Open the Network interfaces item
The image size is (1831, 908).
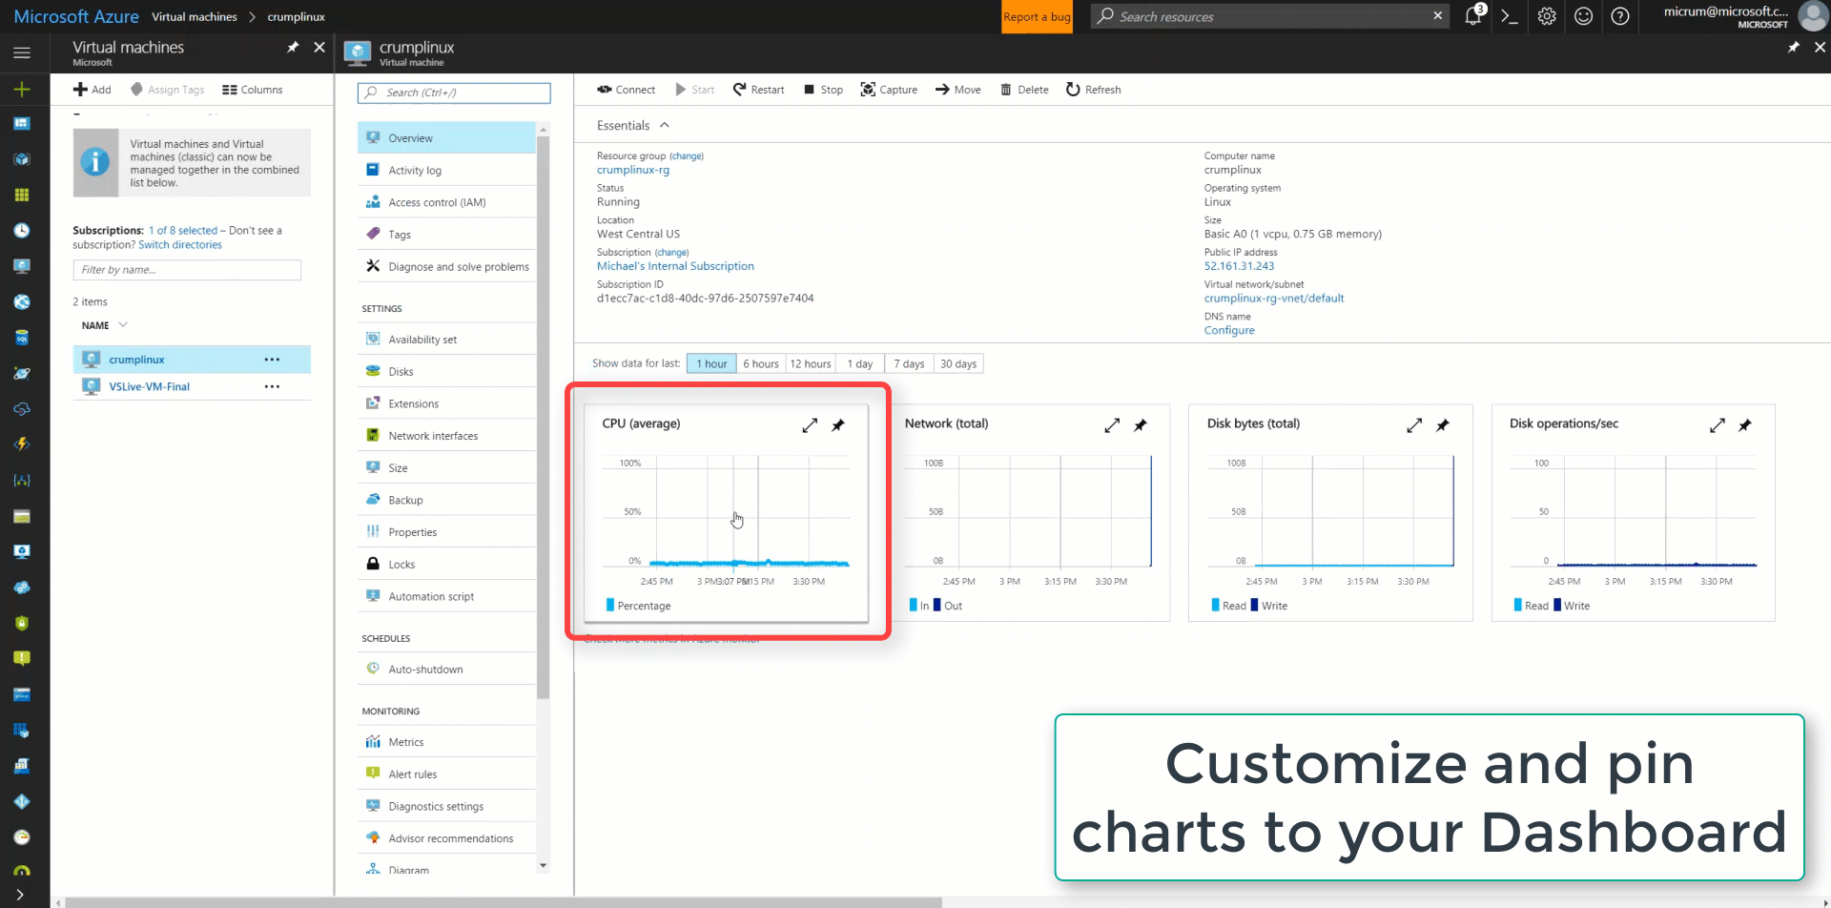click(x=446, y=436)
